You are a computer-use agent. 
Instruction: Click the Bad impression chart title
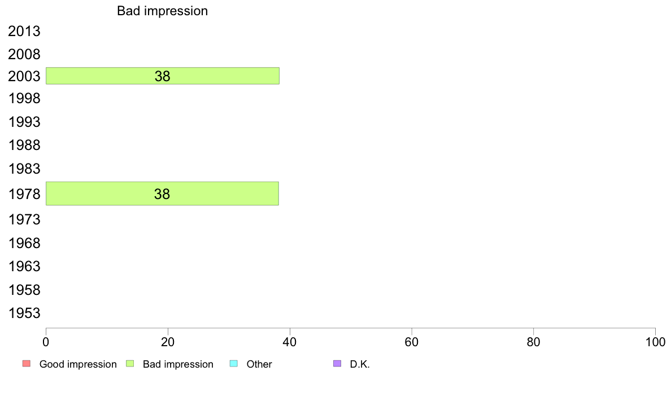pyautogui.click(x=163, y=11)
